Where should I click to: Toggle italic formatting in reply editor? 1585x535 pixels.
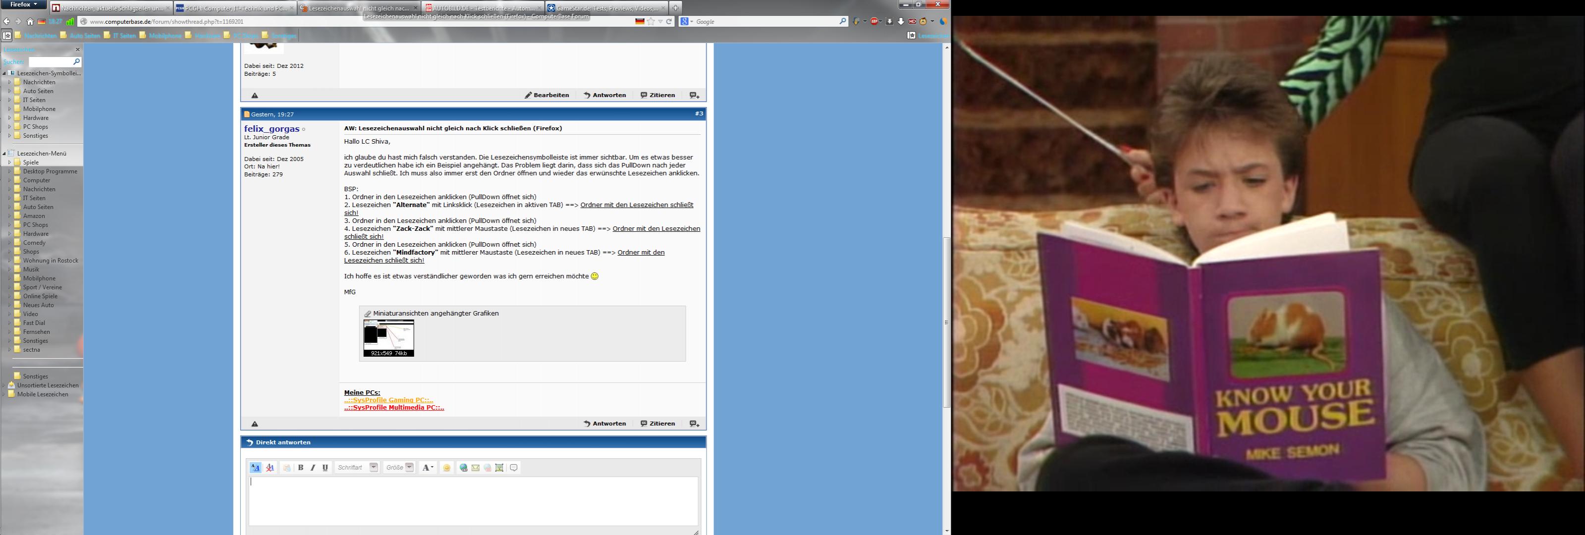(313, 467)
